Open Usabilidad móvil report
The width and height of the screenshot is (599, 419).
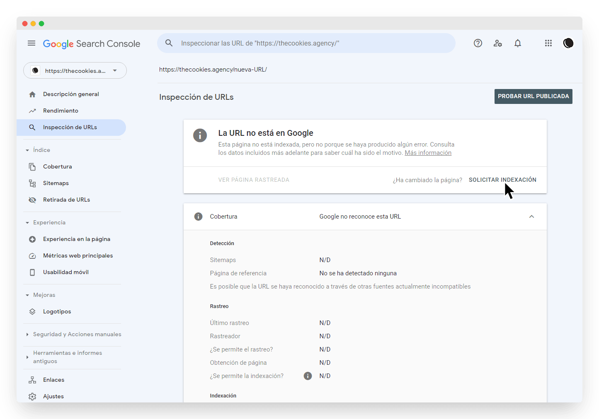click(x=71, y=272)
